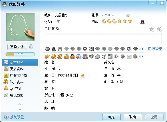Click the grey chat bubble icon
167x122 pixels.
98,56
